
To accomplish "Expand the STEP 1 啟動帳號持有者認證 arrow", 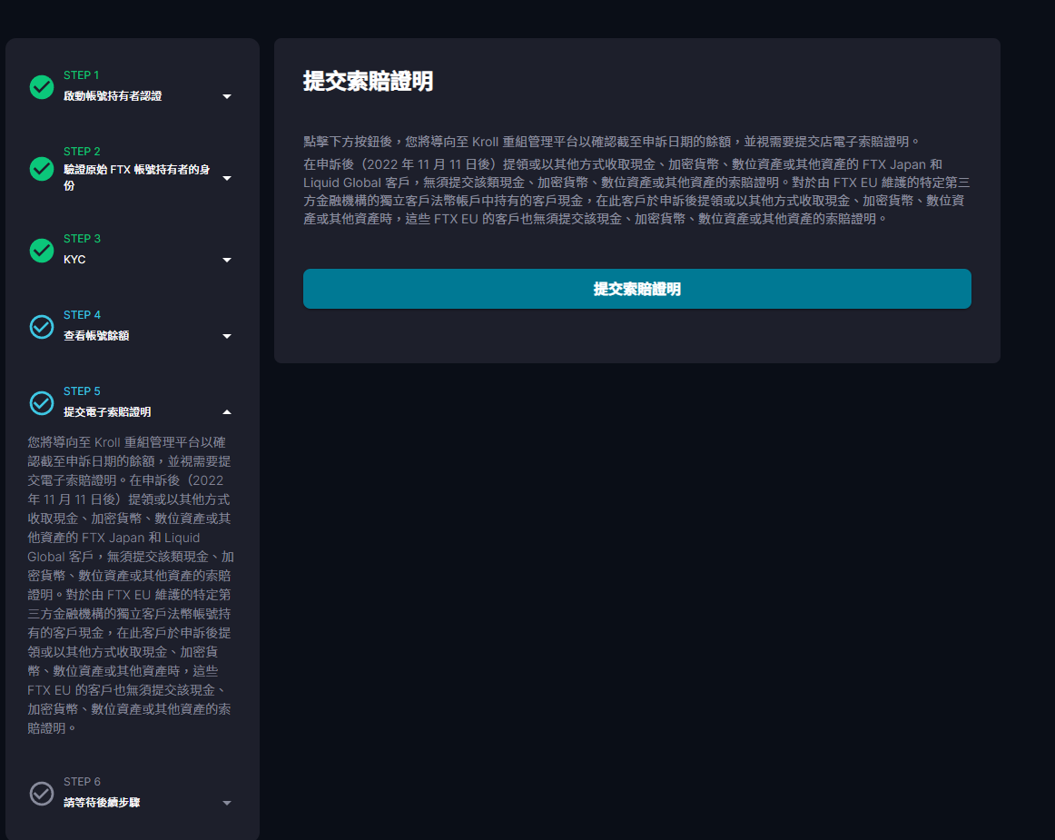I will [x=227, y=97].
